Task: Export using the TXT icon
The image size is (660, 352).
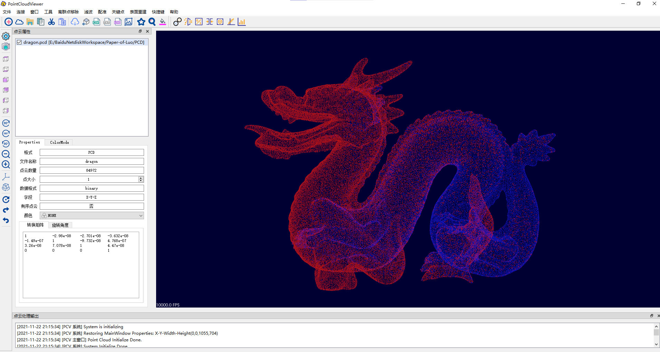Action: coord(107,22)
